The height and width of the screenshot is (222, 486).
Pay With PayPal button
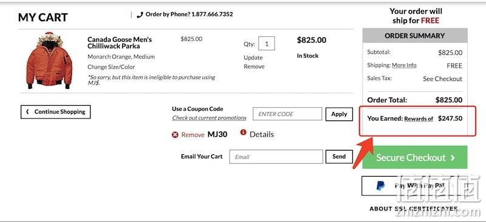415,186
